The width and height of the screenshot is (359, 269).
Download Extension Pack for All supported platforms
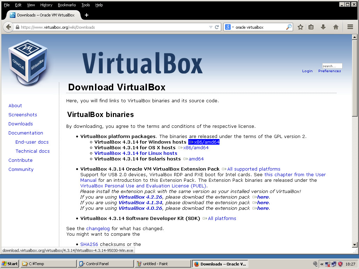coord(251,169)
